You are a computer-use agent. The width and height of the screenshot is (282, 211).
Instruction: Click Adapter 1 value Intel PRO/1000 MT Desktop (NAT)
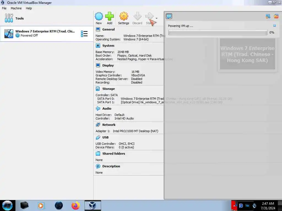[x=135, y=131]
